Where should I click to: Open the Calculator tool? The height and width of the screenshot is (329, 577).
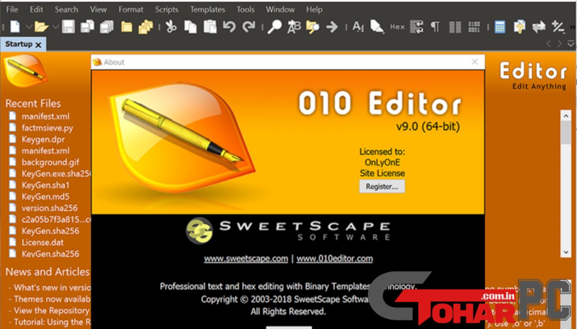point(500,27)
